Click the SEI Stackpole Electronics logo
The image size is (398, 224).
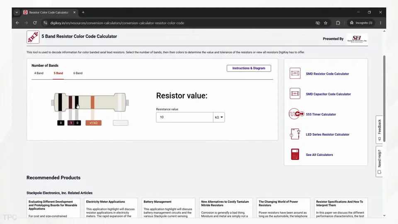tap(357, 39)
